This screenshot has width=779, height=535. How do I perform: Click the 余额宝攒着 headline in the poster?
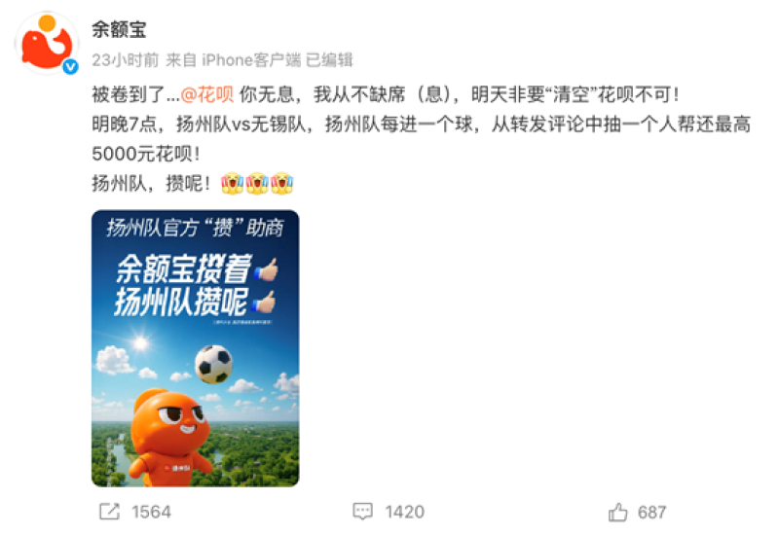184,268
